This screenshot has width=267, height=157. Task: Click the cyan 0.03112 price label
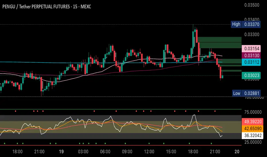click(x=251, y=62)
